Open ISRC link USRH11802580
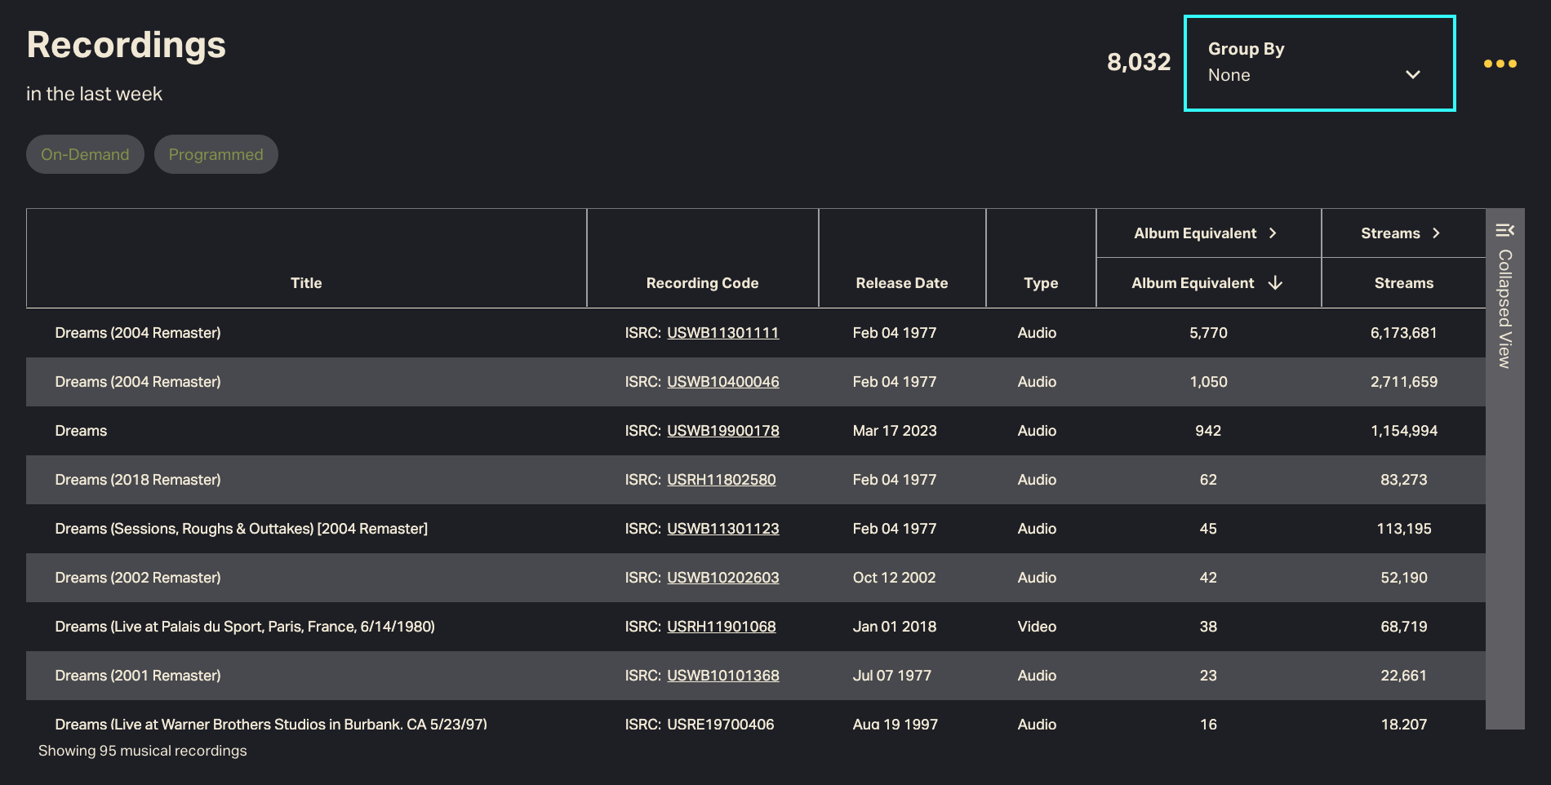Image resolution: width=1551 pixels, height=785 pixels. point(721,480)
